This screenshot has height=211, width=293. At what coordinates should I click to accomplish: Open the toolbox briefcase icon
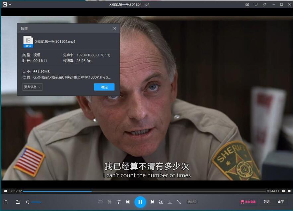click(x=6, y=202)
